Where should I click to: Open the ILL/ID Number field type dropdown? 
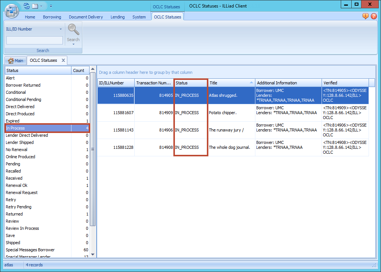tap(61, 29)
